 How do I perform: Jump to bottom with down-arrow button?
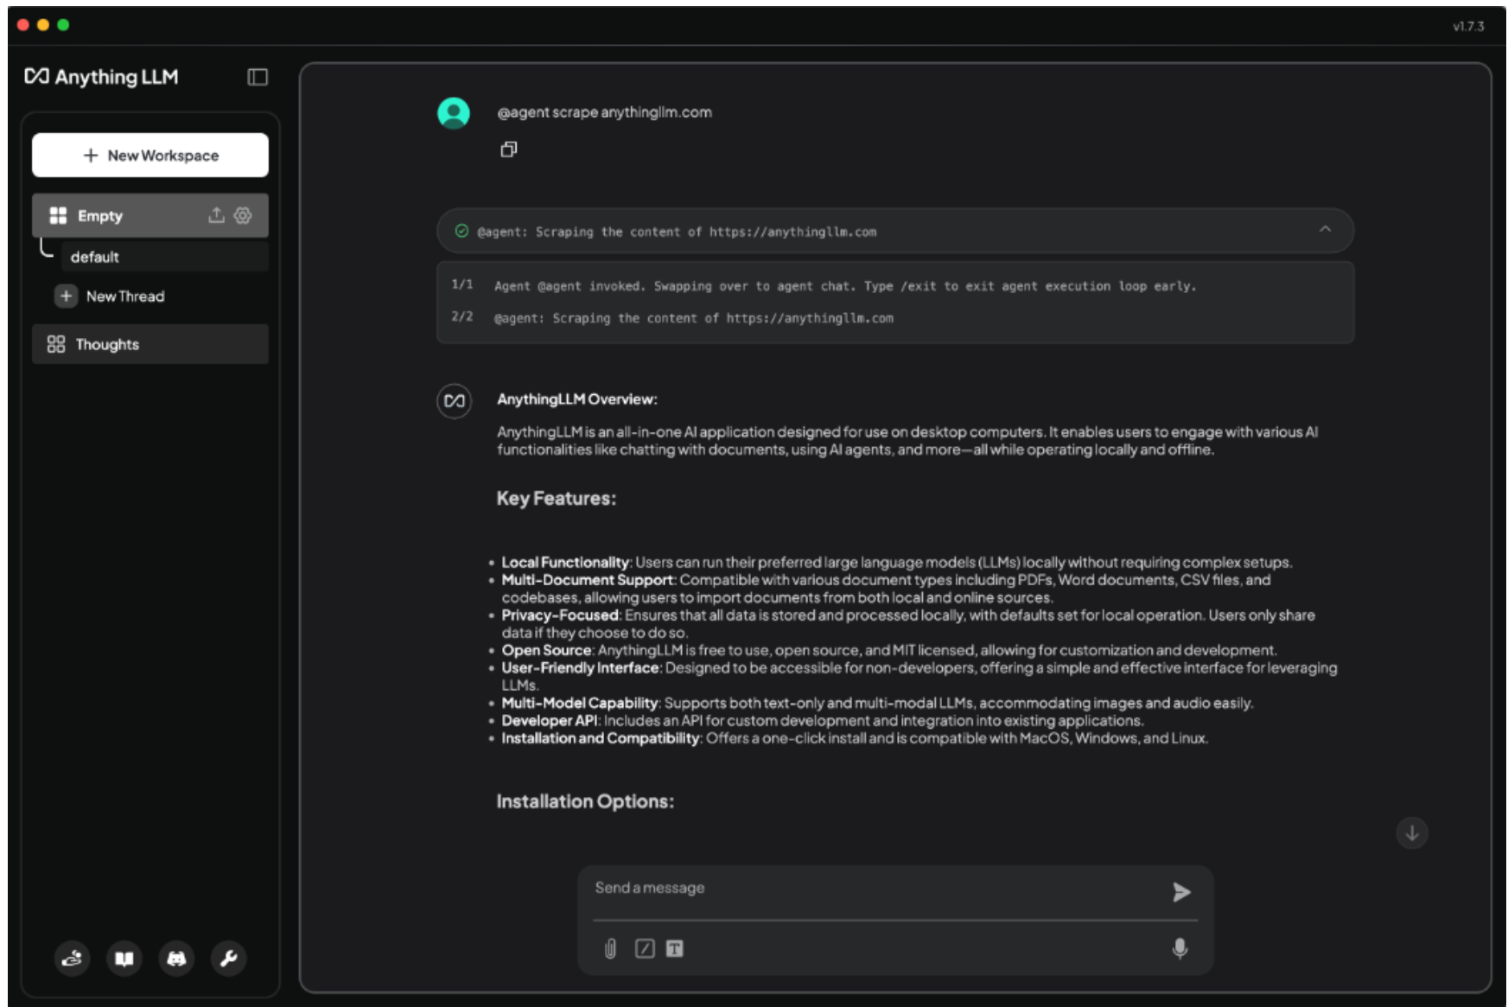pyautogui.click(x=1412, y=833)
